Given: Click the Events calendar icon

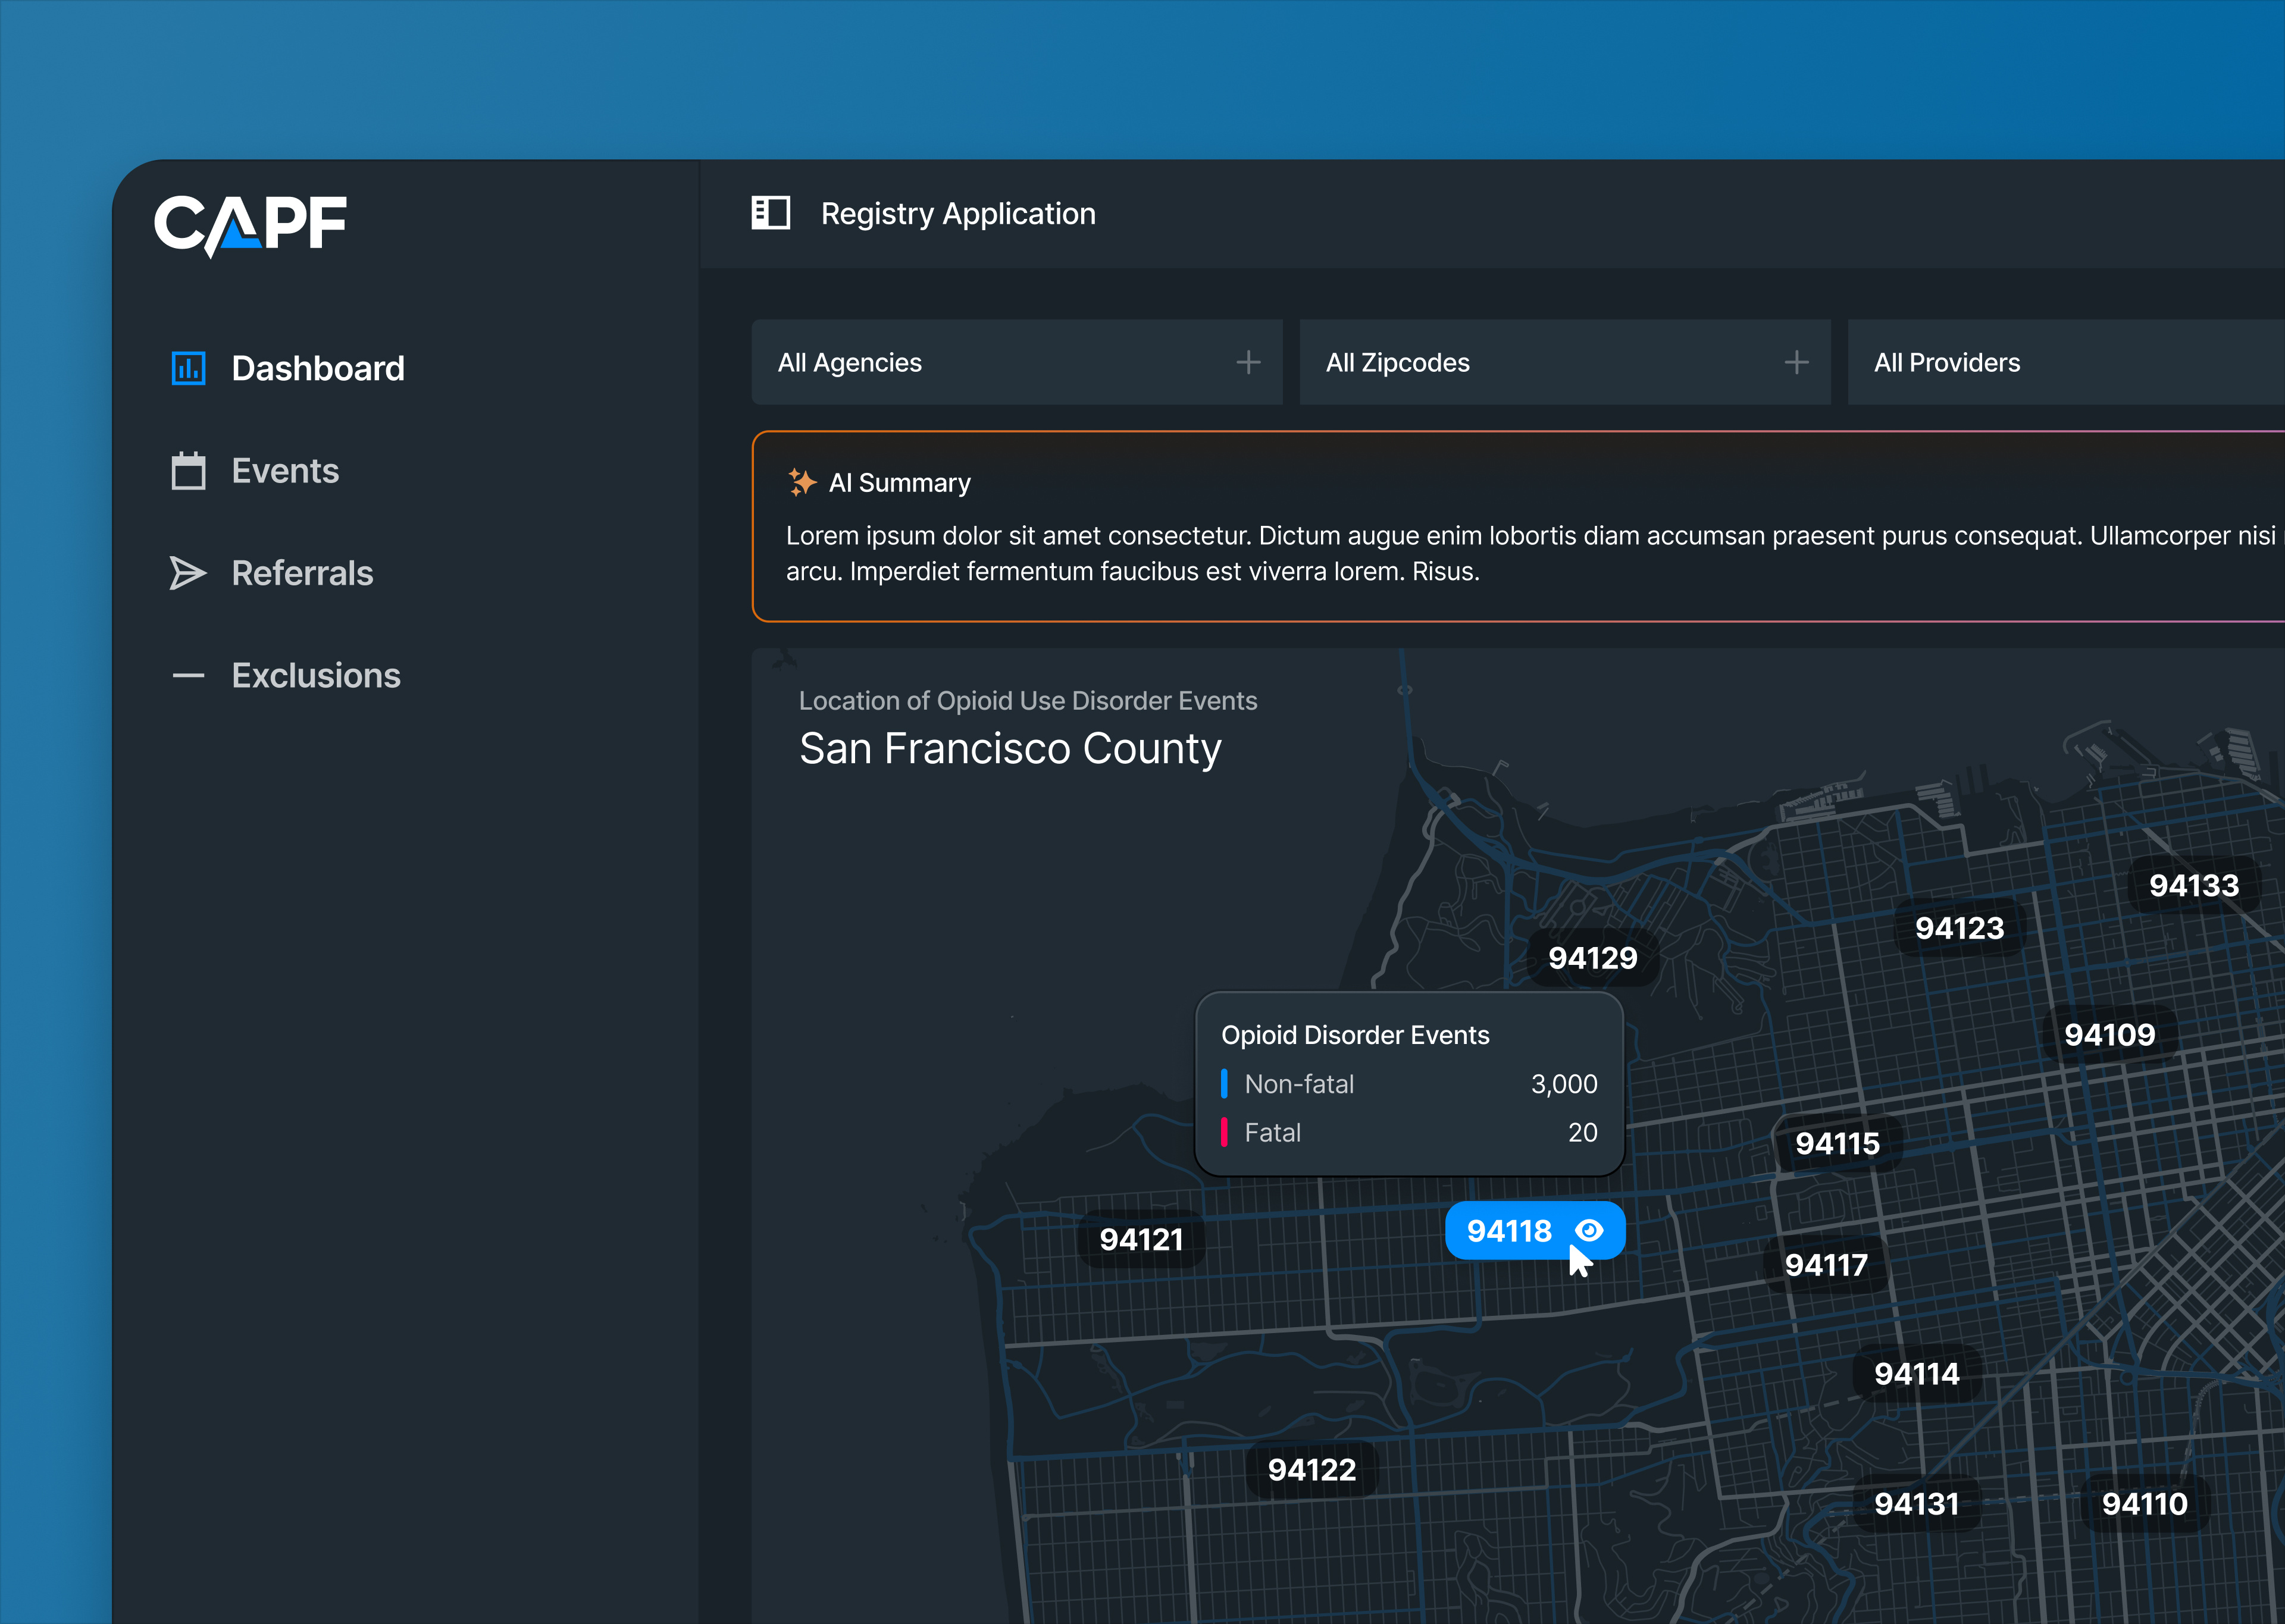Looking at the screenshot, I should (x=188, y=471).
